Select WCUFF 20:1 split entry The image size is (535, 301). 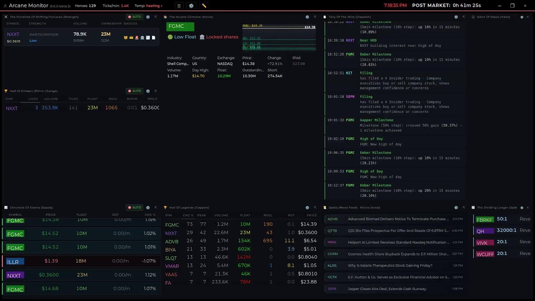tap(503, 254)
